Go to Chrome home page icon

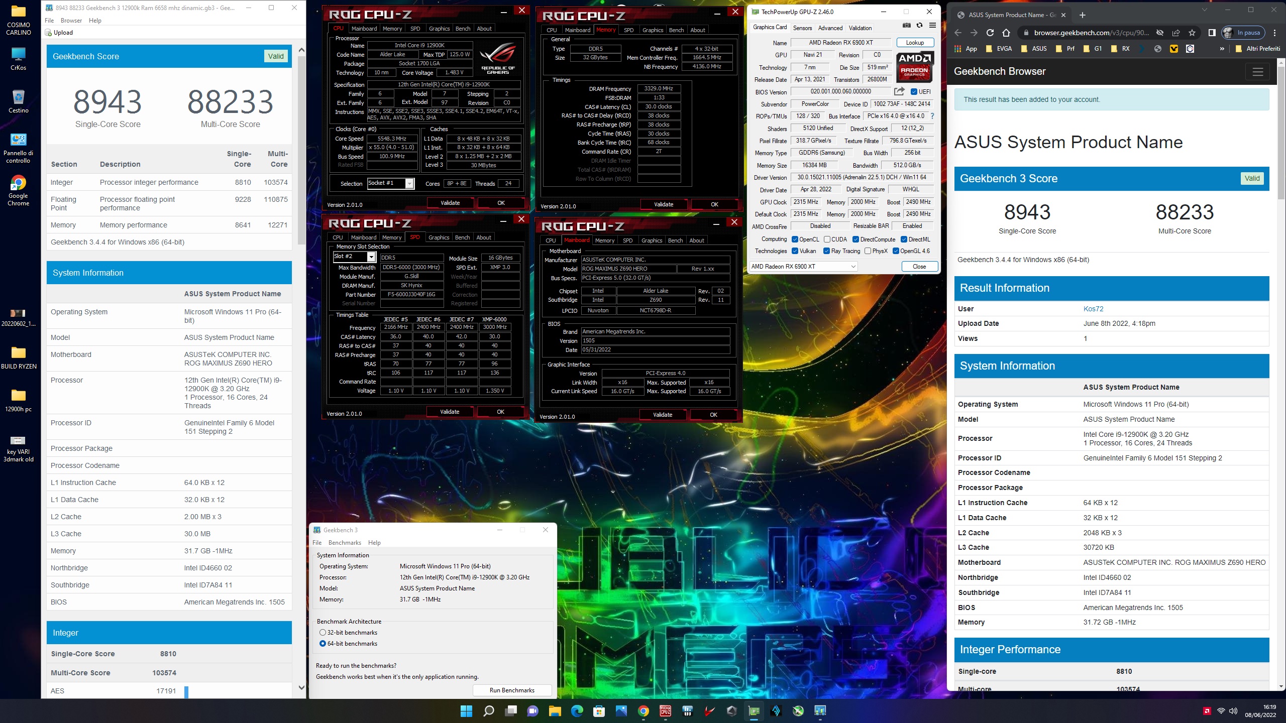(1006, 33)
